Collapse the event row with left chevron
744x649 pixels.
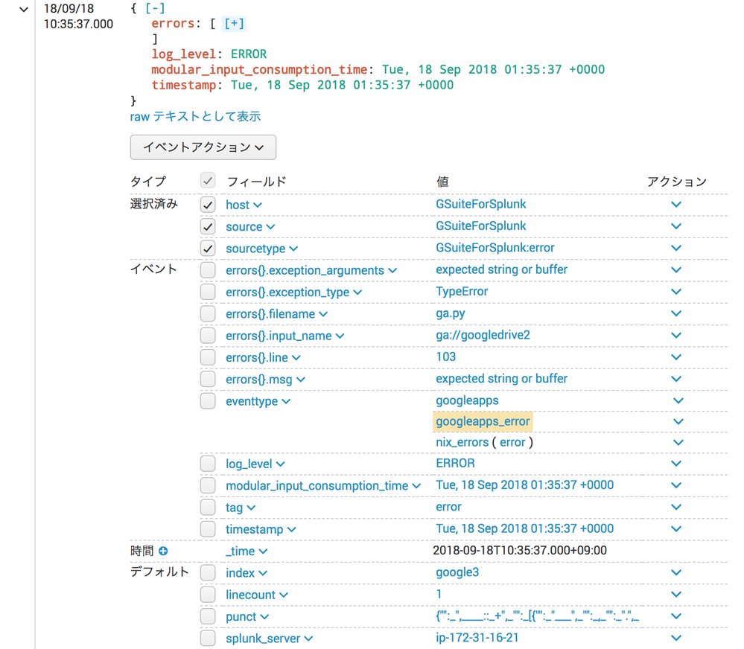23,10
